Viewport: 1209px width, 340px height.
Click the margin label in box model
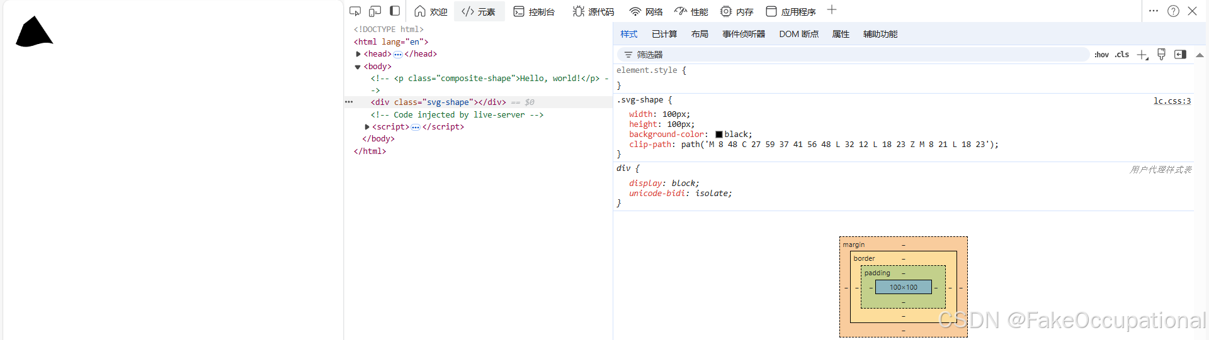pos(854,244)
